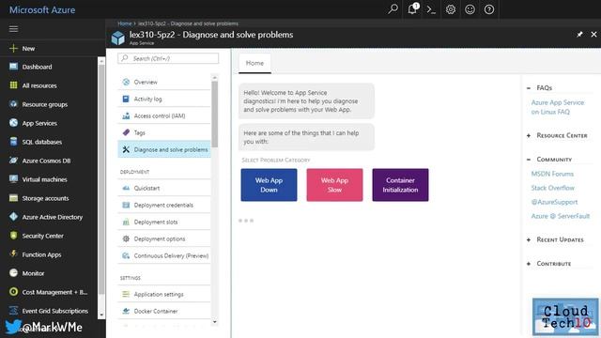The width and height of the screenshot is (601, 338).
Task: Pin this blade with pin icon
Action: (x=579, y=35)
